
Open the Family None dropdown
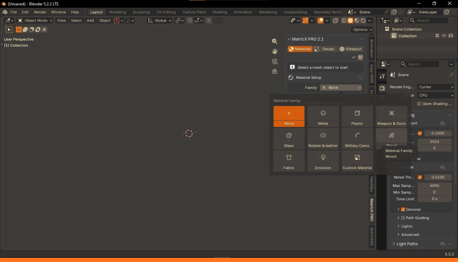[x=341, y=87]
